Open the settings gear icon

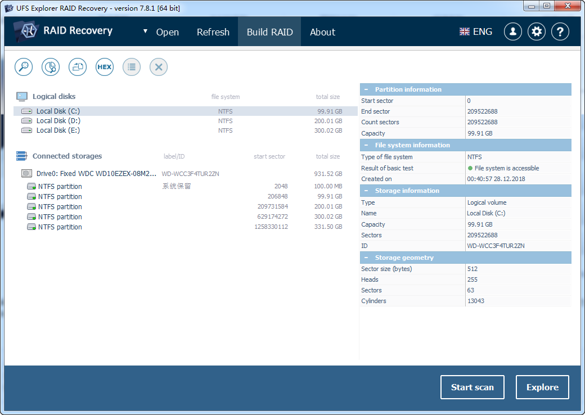coord(537,31)
